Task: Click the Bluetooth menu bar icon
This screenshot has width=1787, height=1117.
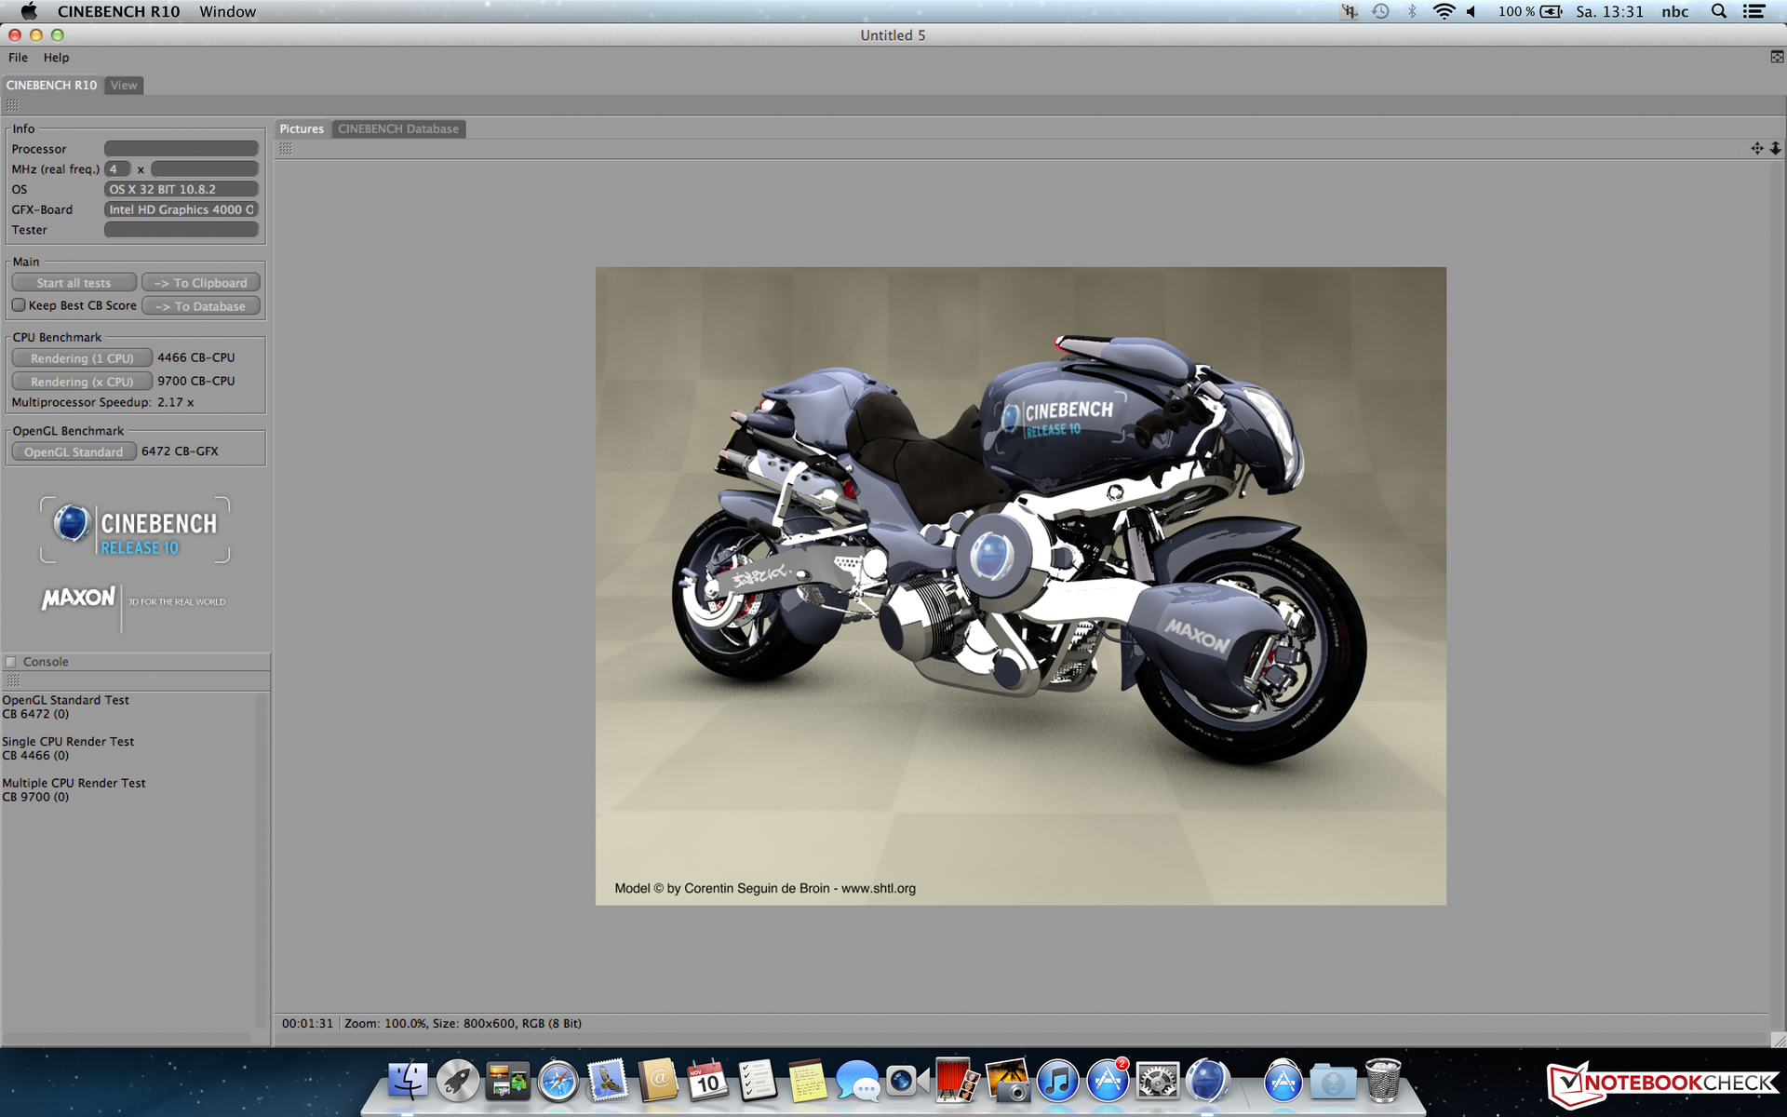Action: 1412,11
